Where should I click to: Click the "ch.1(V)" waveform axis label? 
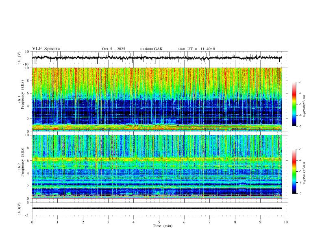20,58
